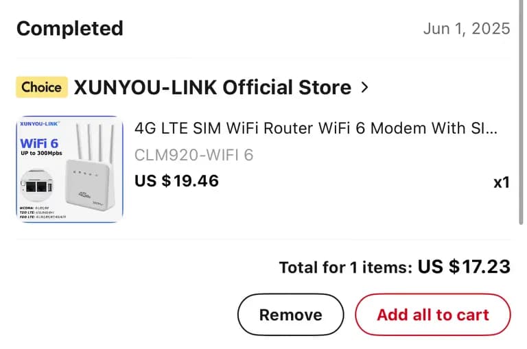Viewport: 527px width, 349px height.
Task: Click the white router picture in thumbnail
Action: [91, 178]
